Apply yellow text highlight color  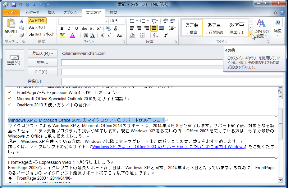(x=62, y=35)
